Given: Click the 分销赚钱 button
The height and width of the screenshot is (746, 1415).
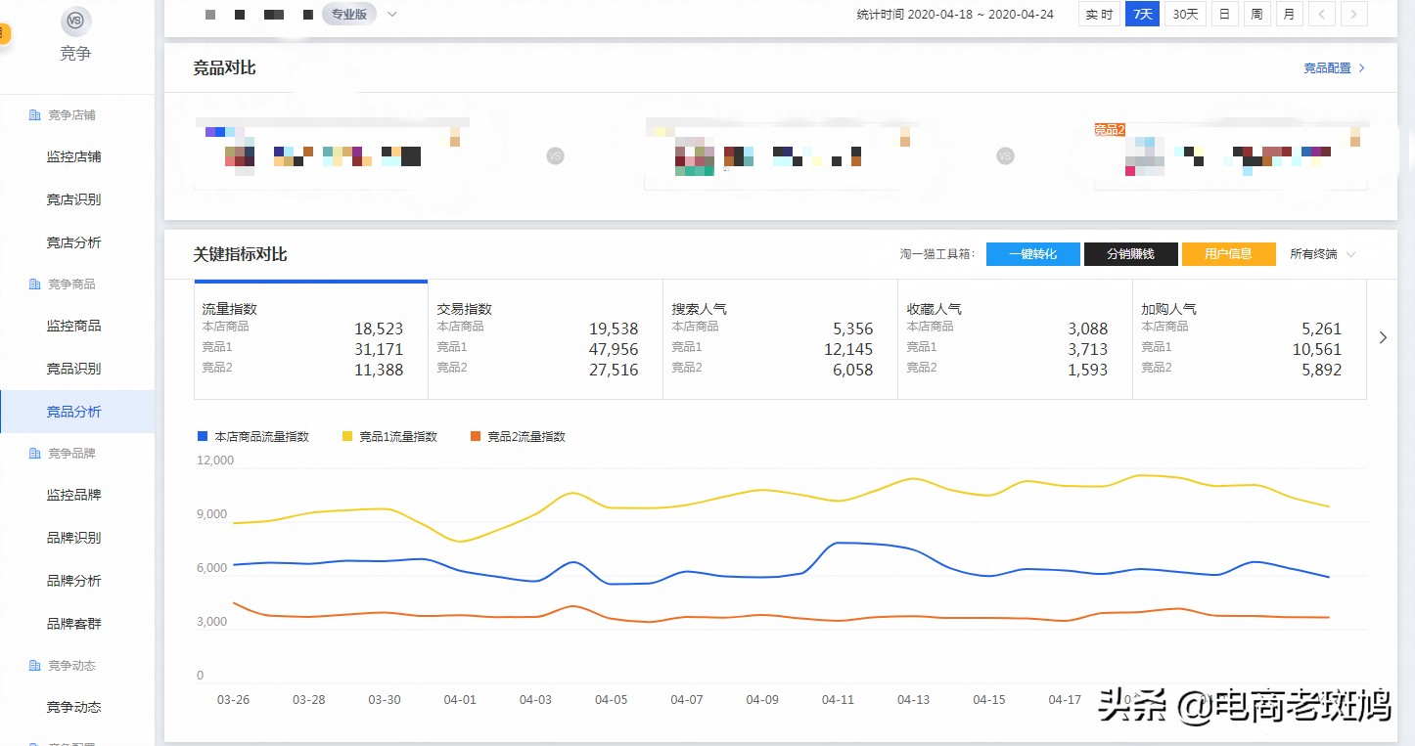Looking at the screenshot, I should [x=1131, y=254].
